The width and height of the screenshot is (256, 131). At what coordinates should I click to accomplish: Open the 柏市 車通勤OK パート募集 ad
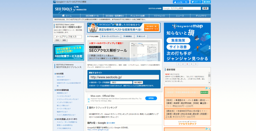tap(187, 103)
